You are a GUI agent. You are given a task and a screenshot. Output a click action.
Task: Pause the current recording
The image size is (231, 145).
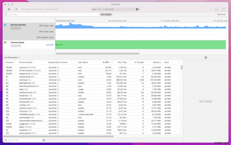[x=16, y=9]
